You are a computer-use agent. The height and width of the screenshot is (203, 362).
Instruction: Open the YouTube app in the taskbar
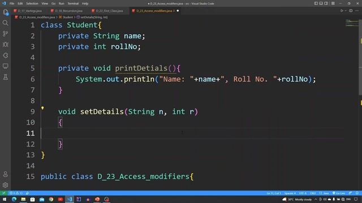tap(61, 199)
